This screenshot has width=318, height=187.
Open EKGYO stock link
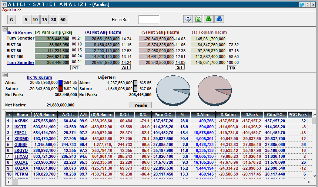point(21,150)
